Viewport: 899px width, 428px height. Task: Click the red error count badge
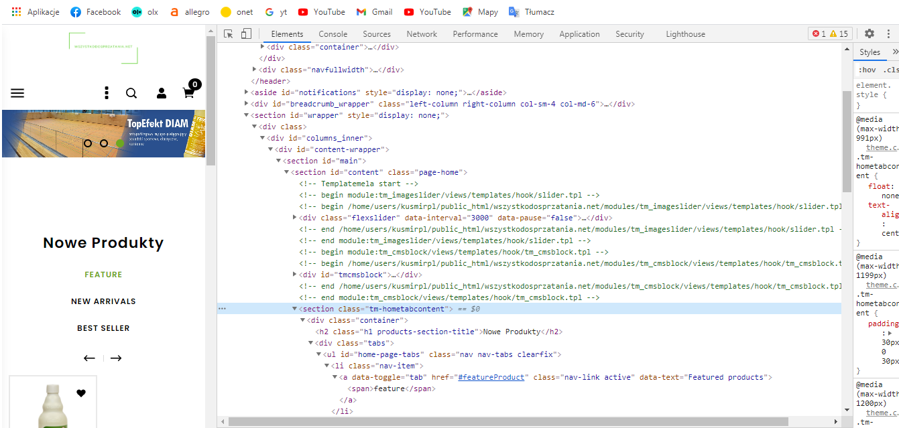pos(819,34)
